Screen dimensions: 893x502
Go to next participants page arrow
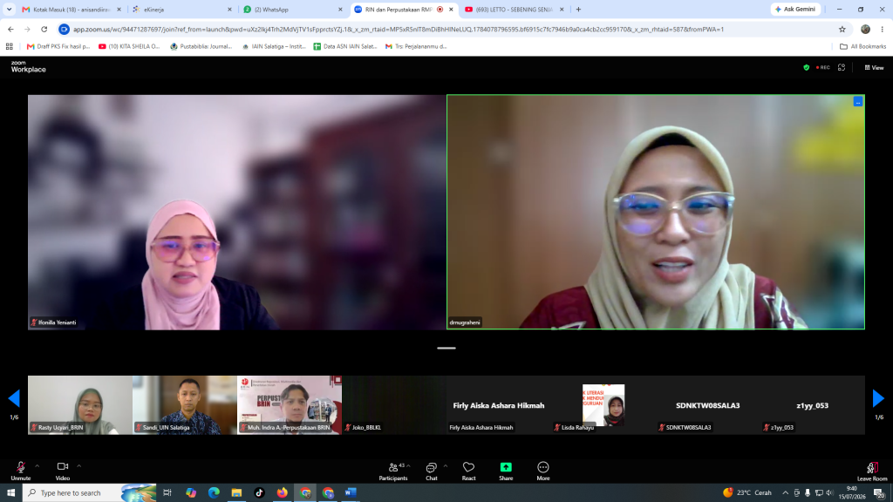point(878,398)
